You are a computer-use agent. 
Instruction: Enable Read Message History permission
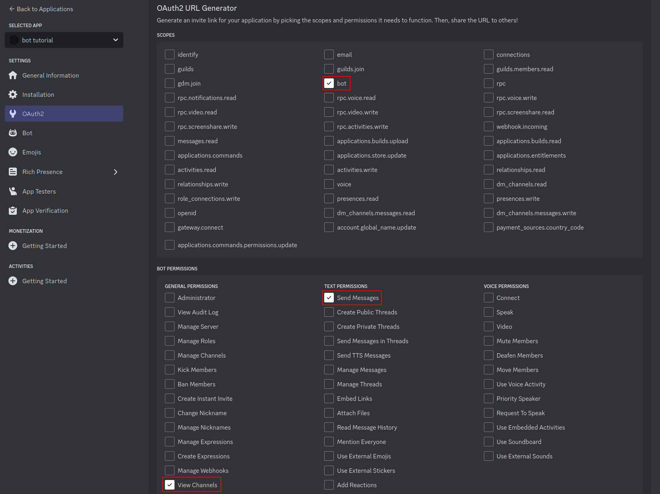(329, 427)
